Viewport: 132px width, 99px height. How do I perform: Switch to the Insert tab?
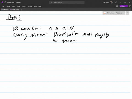[13, 6]
